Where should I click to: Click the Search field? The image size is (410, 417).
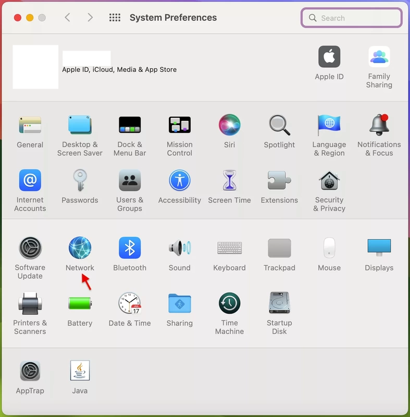tap(351, 18)
